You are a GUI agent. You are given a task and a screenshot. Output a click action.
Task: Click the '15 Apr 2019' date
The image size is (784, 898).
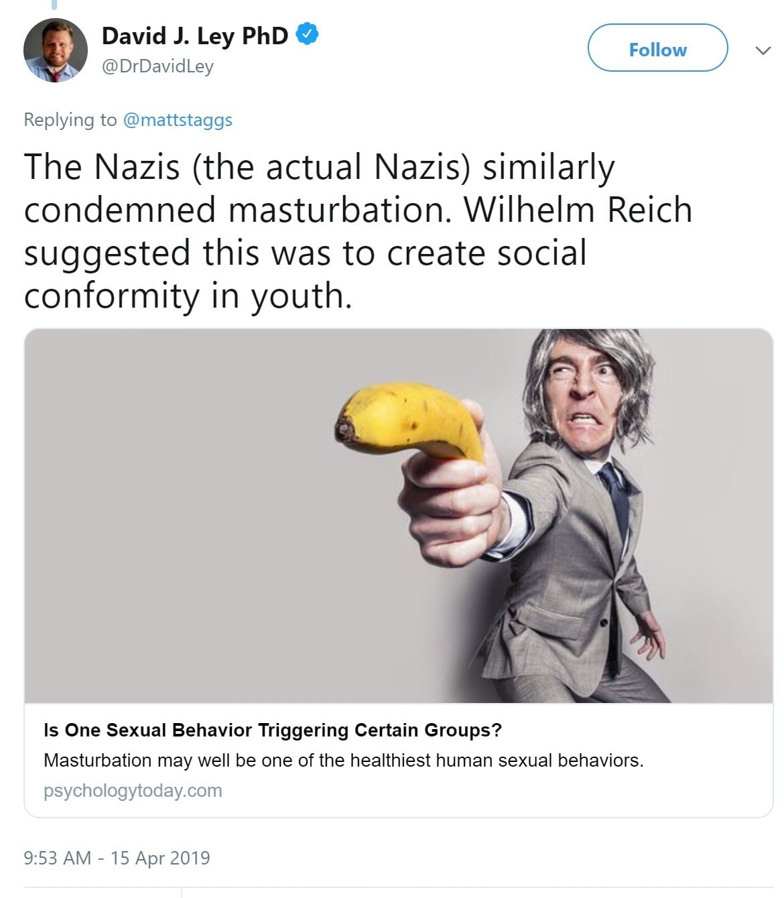point(160,858)
